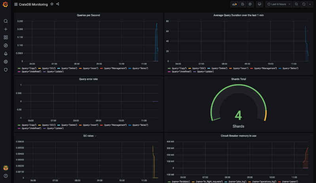Click Undefined color swatch in Average Query Duration legend

(x=169, y=72)
